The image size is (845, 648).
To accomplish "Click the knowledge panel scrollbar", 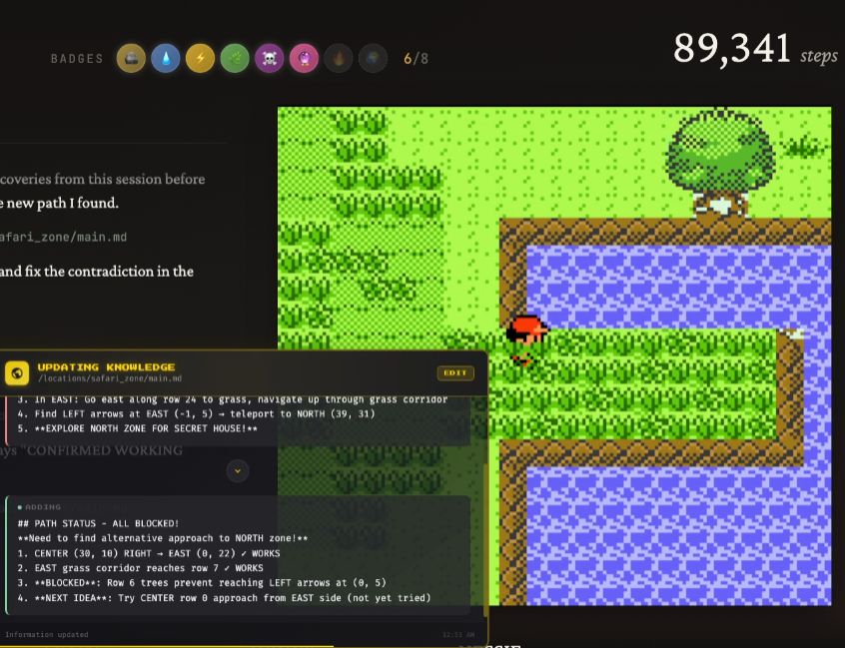I will click(x=486, y=538).
